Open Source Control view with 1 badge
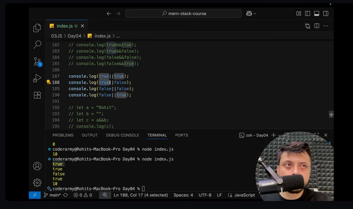Image resolution: width=353 pixels, height=209 pixels. (x=37, y=62)
